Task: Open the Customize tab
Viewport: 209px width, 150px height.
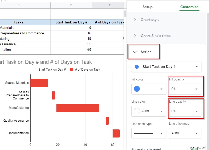Action: pos(189,7)
